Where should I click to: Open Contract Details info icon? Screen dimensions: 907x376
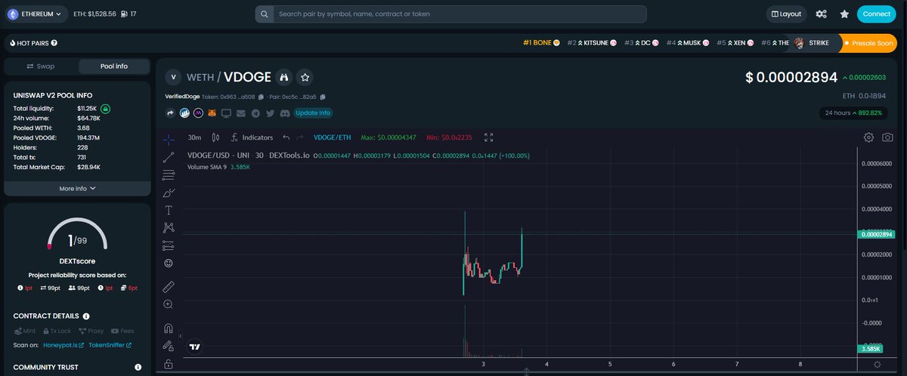tap(86, 316)
